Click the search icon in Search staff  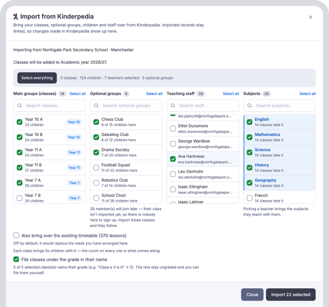point(173,106)
